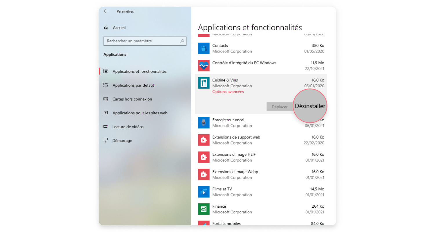
Task: Click the Enregistreur vocal app icon
Action: pos(204,123)
